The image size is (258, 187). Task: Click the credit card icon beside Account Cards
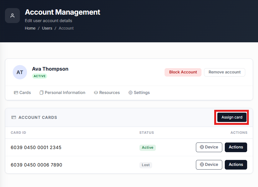click(x=14, y=117)
